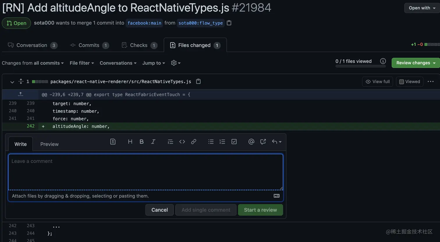Viewport: 440px width, 242px height.
Task: Click the 'target: number,' code line
Action: 72,104
